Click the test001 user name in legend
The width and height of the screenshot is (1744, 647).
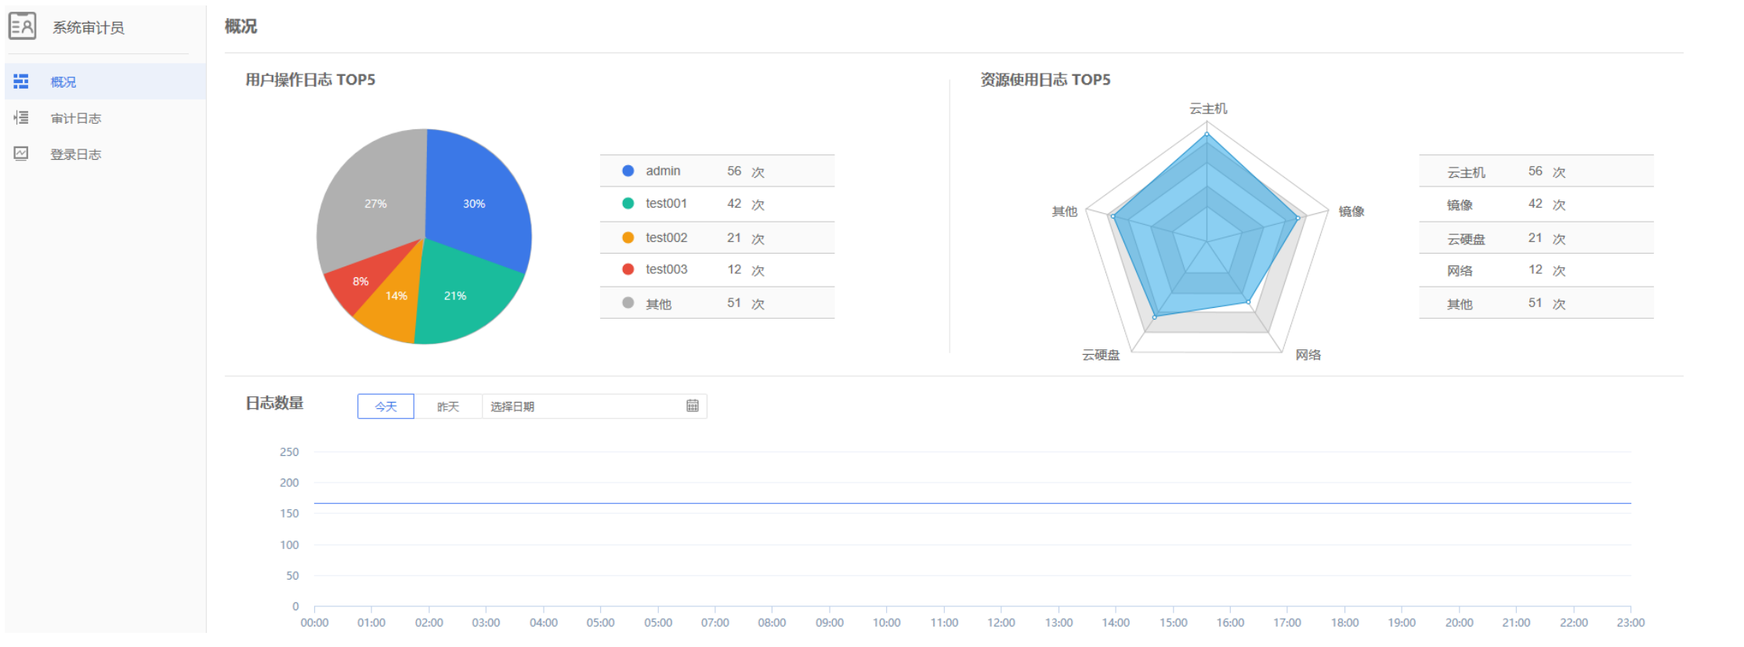(667, 204)
